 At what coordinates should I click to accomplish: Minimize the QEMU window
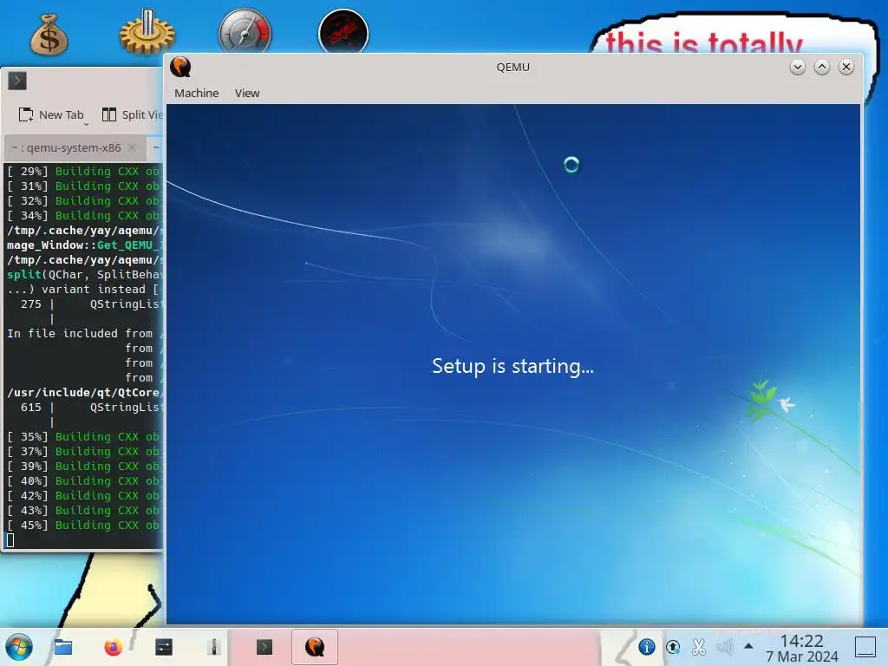[798, 67]
